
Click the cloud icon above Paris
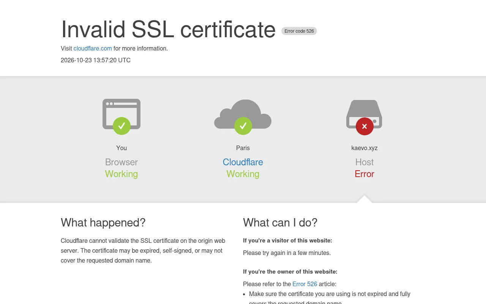[243, 117]
